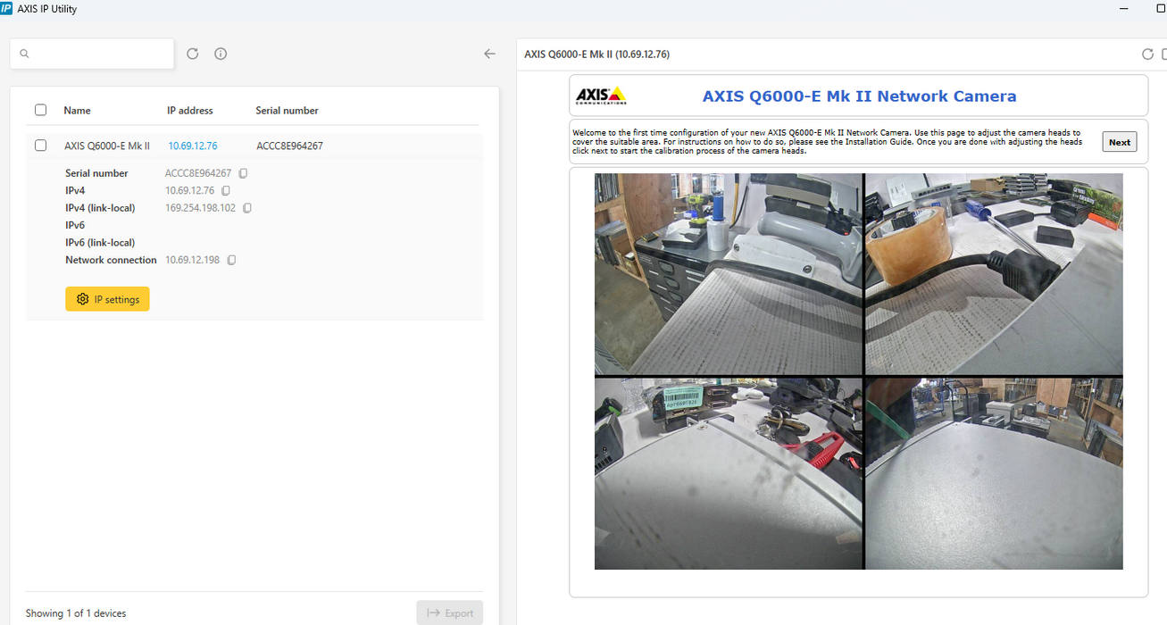Minimize the AXIS IP Utility window
Viewport: 1167px width, 625px height.
1124,8
